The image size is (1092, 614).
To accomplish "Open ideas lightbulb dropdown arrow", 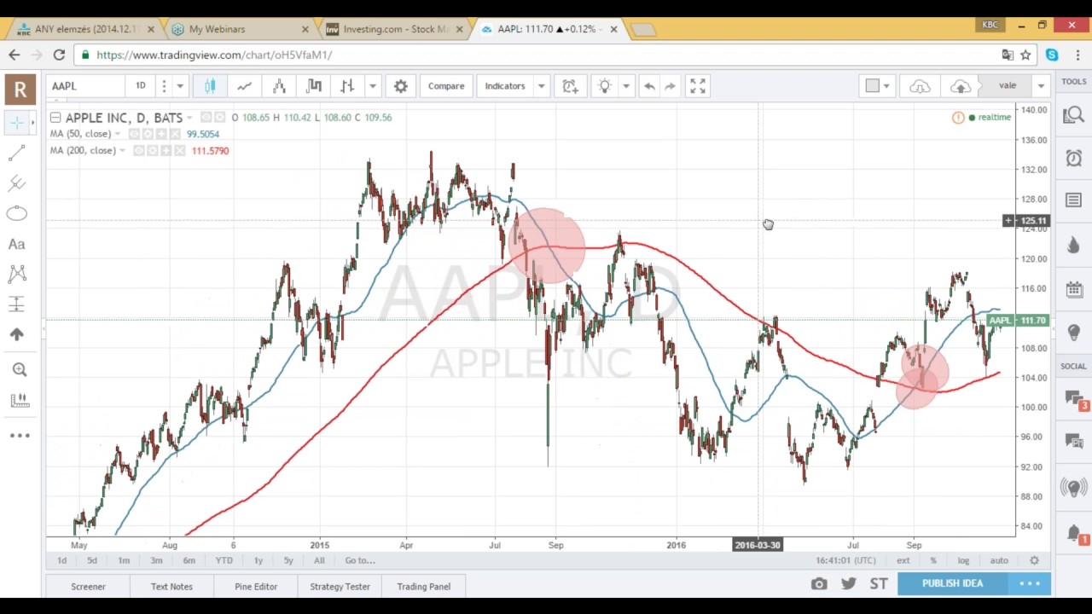I will coord(626,86).
